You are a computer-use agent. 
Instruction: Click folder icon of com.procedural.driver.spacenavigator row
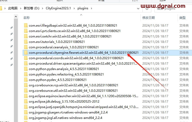click(x=26, y=64)
